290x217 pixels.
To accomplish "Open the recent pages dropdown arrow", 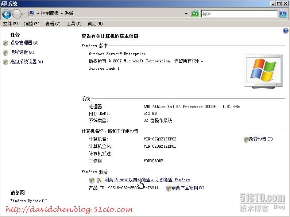I will click(23, 14).
